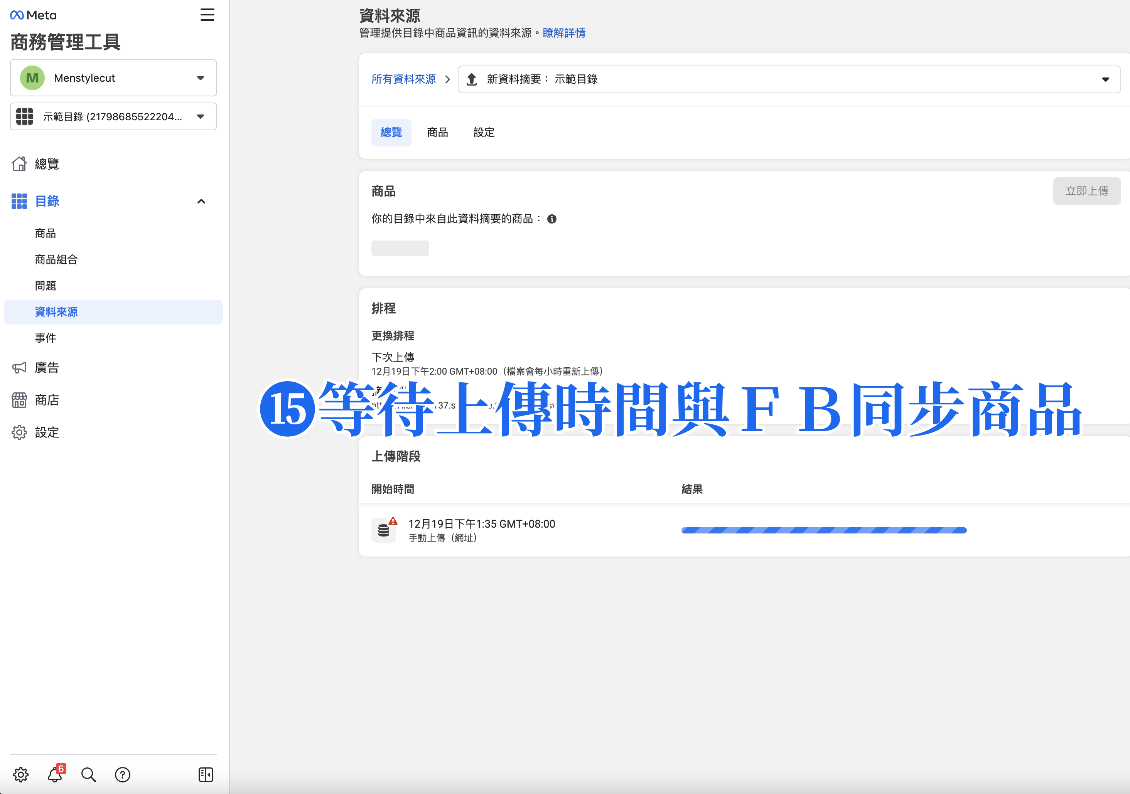
Task: Click the 廣告 sidebar label
Action: pyautogui.click(x=47, y=367)
